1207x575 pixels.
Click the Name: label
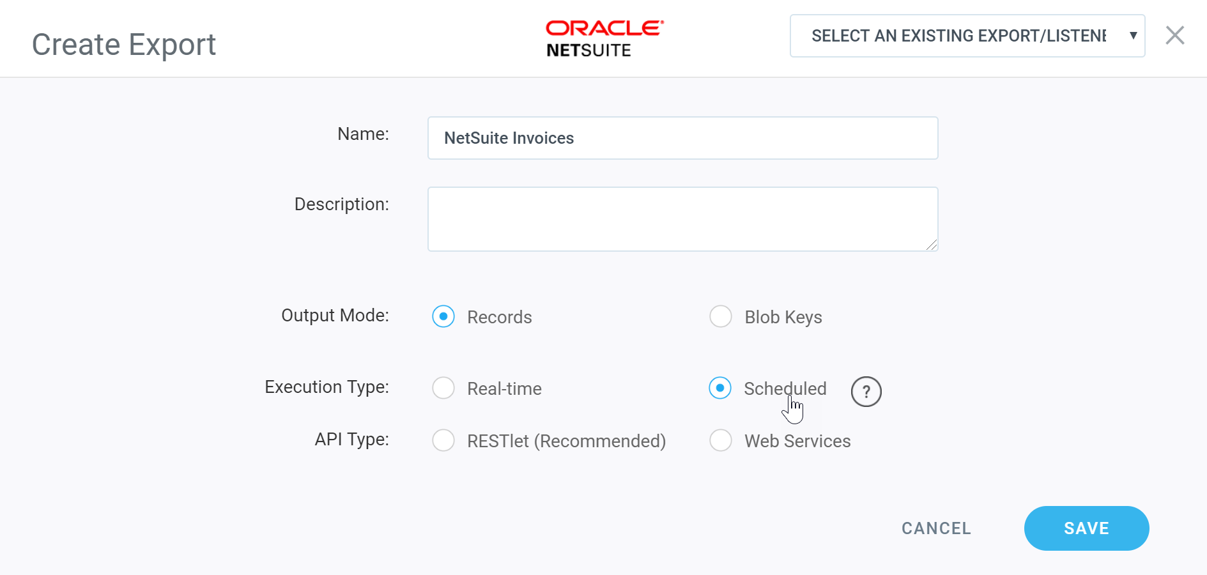click(363, 134)
